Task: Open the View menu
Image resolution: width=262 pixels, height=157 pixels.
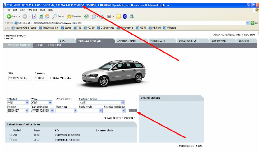Action: (x=22, y=10)
